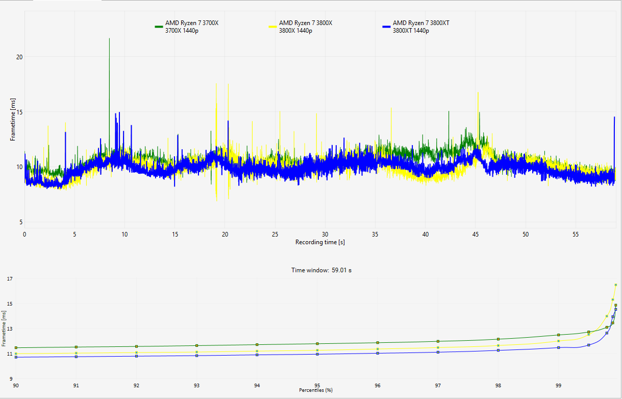Viewport: 622px width, 399px height.
Task: Click the tall green spike peak above 20 ms
Action: point(109,39)
